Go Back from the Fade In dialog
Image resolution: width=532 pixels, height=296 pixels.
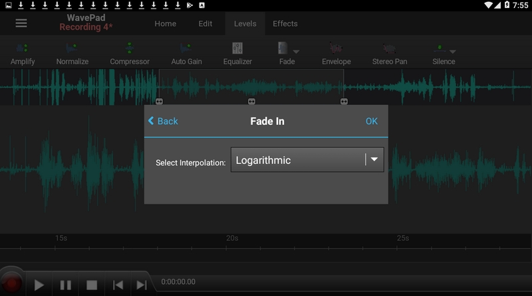[x=163, y=121]
